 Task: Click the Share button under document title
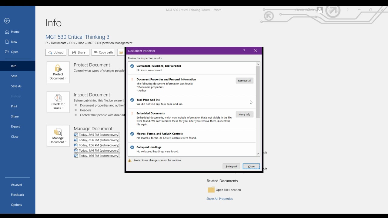click(79, 52)
